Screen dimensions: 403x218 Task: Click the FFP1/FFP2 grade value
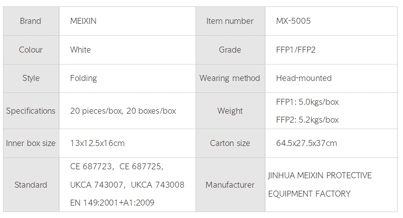click(296, 50)
